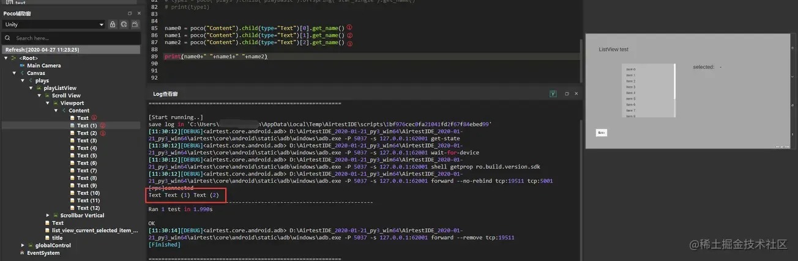Select the first Text node under Content

click(83, 118)
